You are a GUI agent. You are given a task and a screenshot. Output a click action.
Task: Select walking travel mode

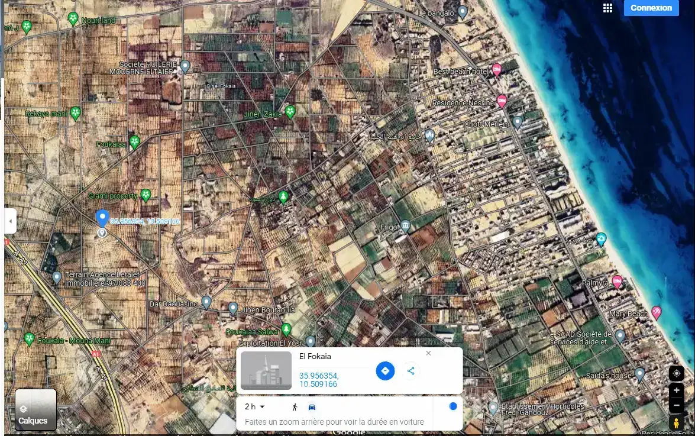coord(295,407)
